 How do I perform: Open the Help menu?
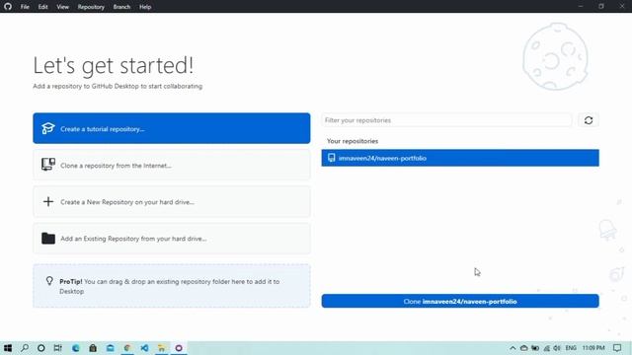(x=145, y=7)
